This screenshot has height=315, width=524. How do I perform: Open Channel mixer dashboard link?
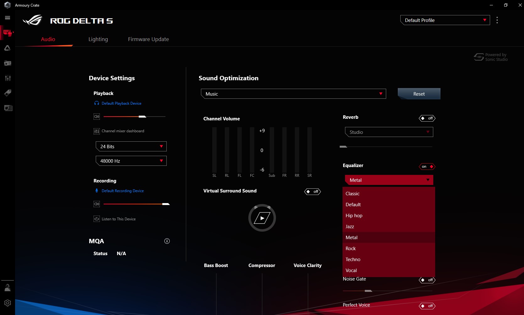coord(123,131)
